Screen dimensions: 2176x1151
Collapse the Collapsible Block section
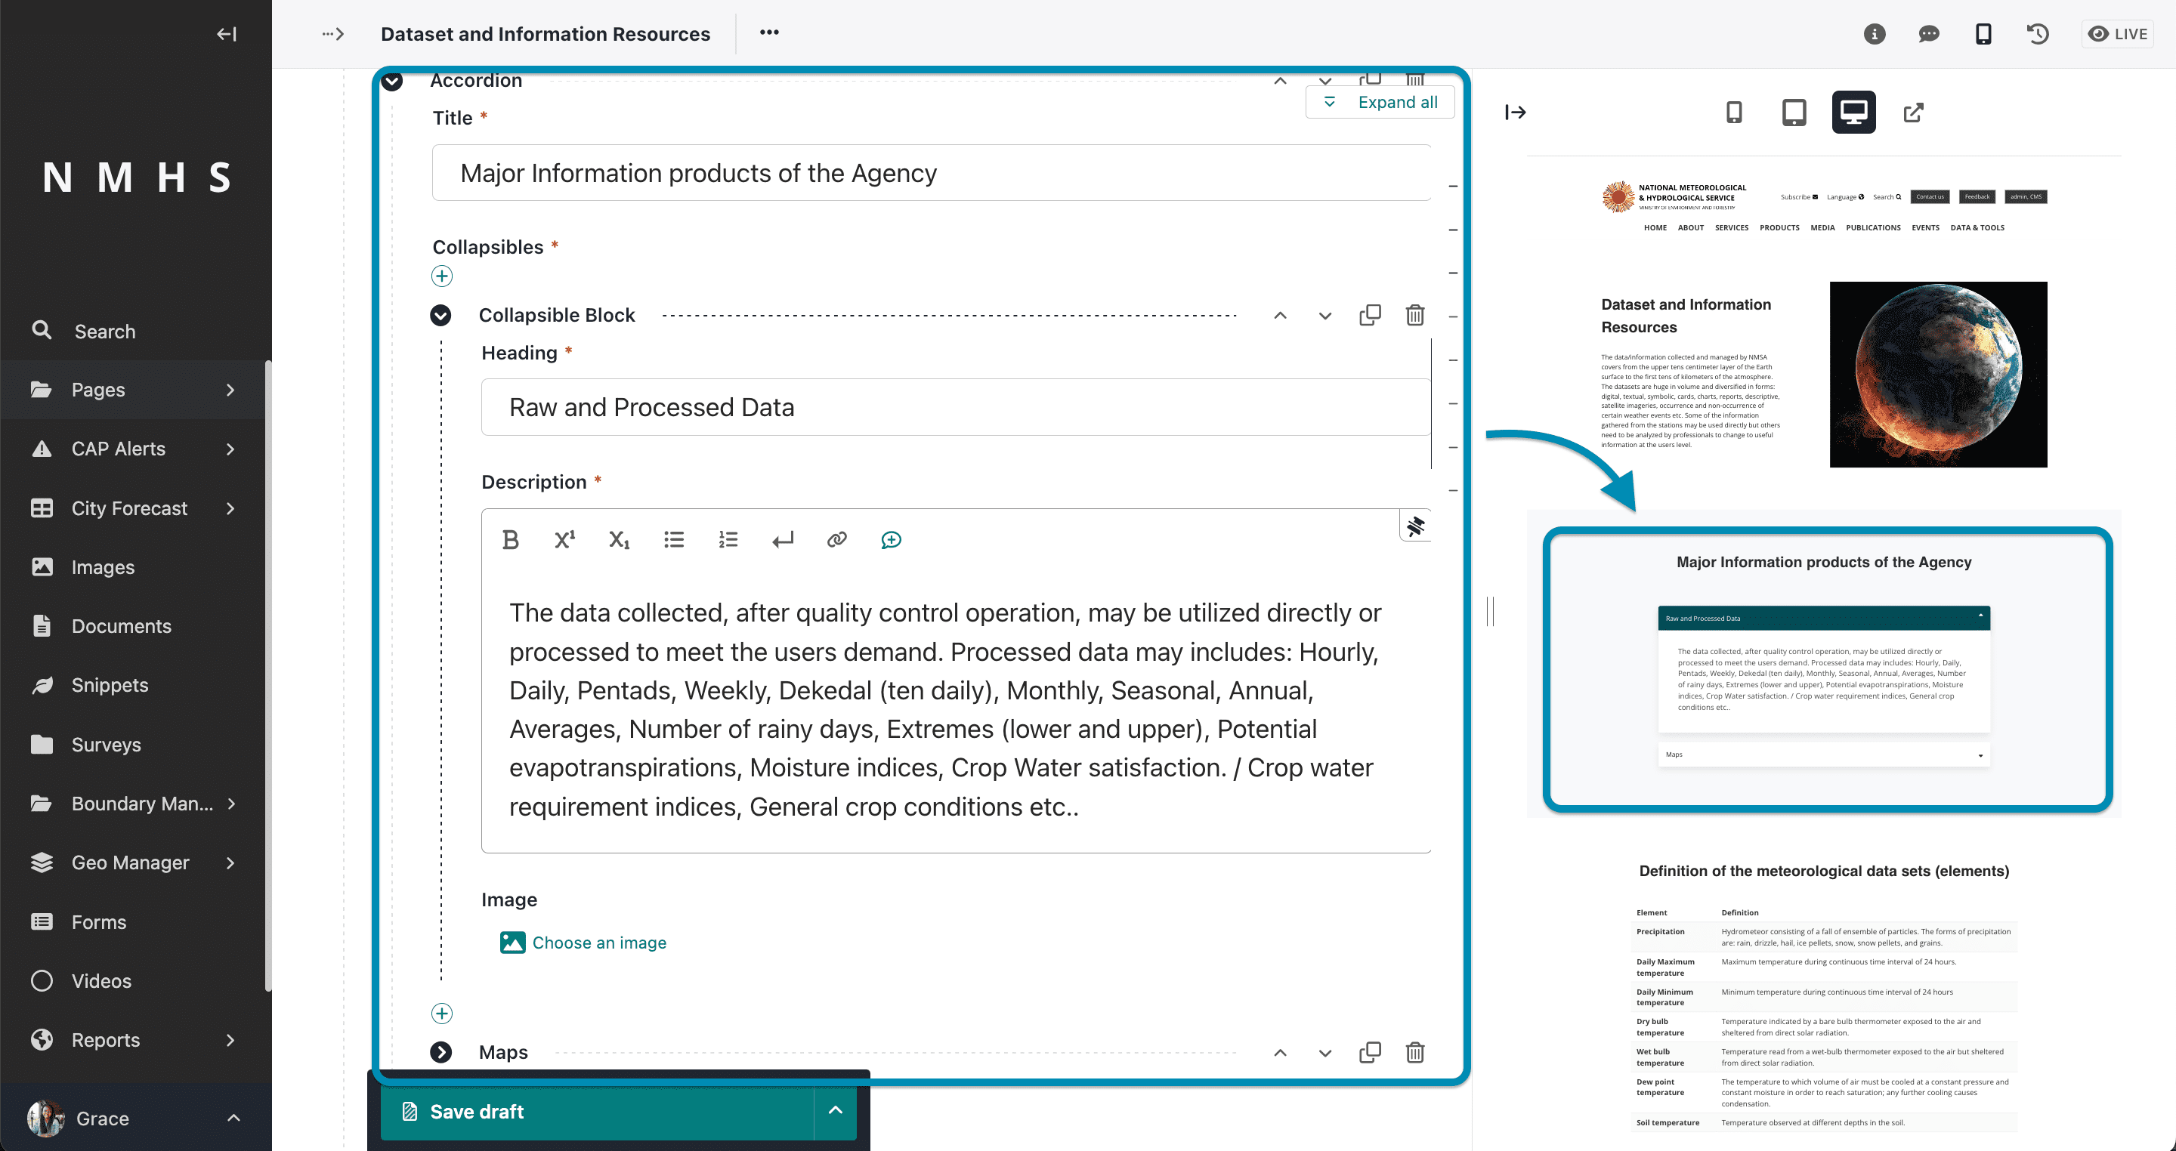point(440,315)
